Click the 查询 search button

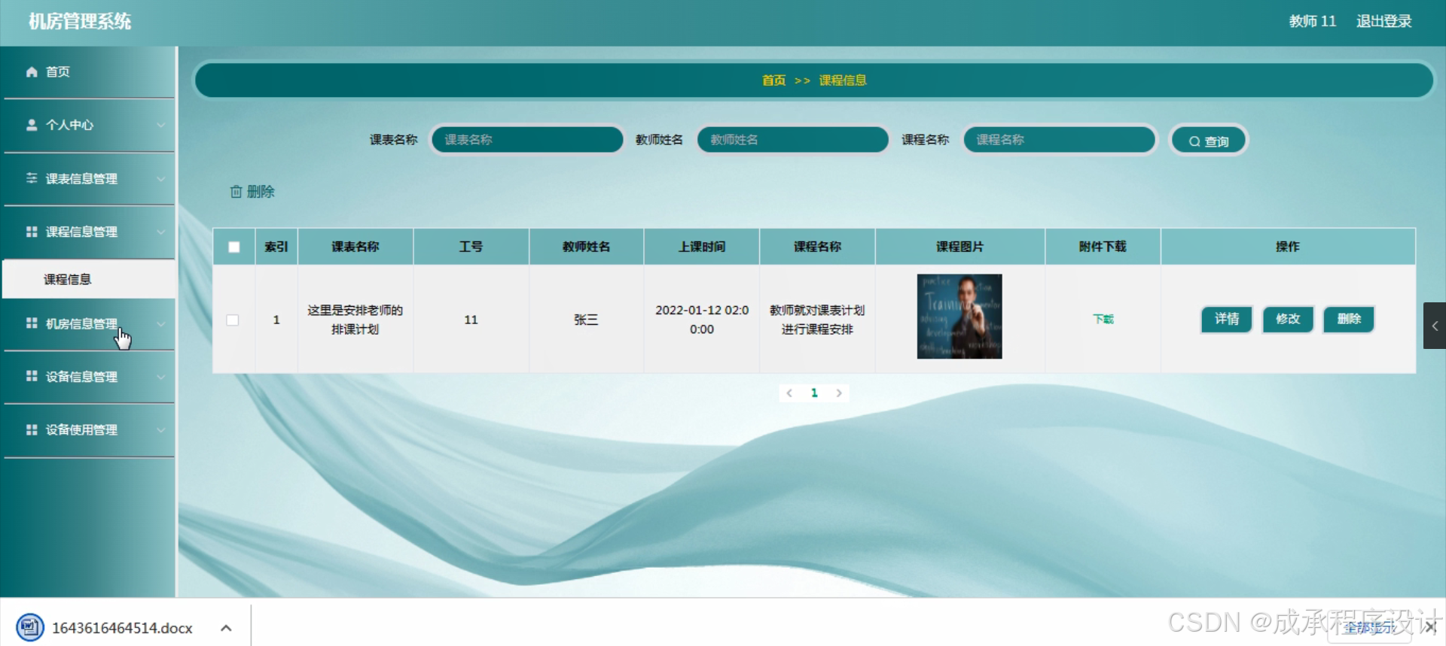click(x=1209, y=141)
